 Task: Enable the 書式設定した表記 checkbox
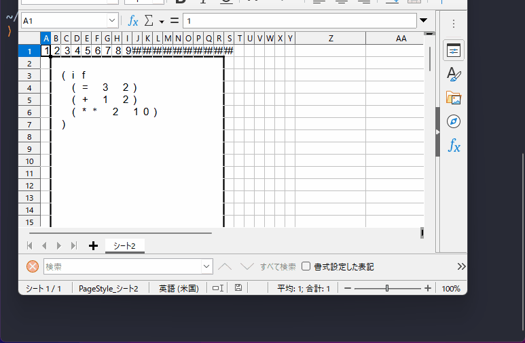click(x=306, y=266)
